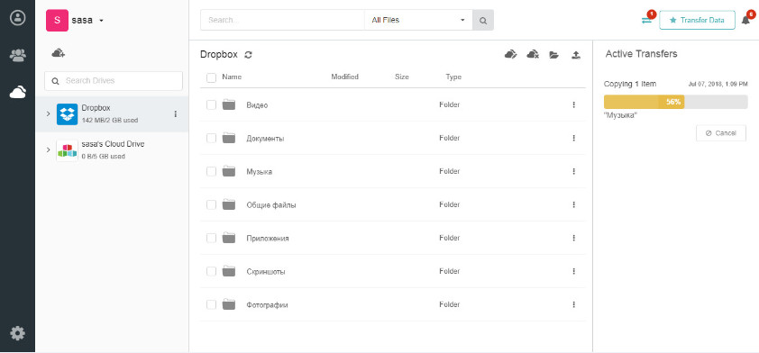The image size is (759, 353).
Task: Click sasa's Cloud Drive logo icon
Action: point(67,150)
